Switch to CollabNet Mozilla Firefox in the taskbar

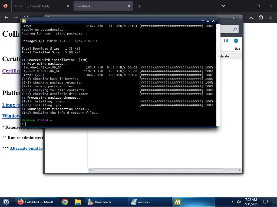[x=37, y=202]
